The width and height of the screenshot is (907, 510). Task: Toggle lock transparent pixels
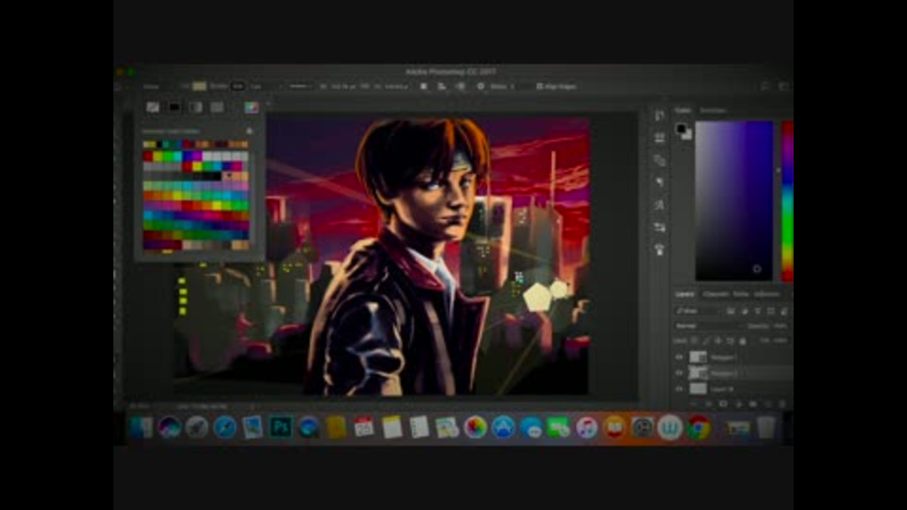(x=694, y=341)
